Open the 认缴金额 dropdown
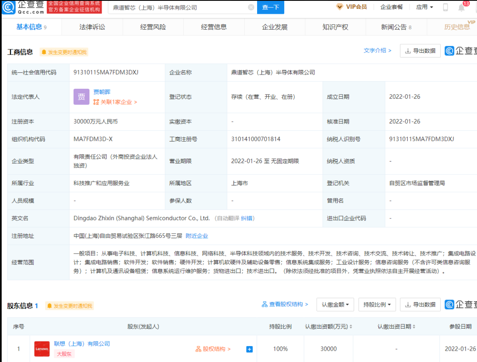Image resolution: width=477 pixels, height=362 pixels. (335, 305)
